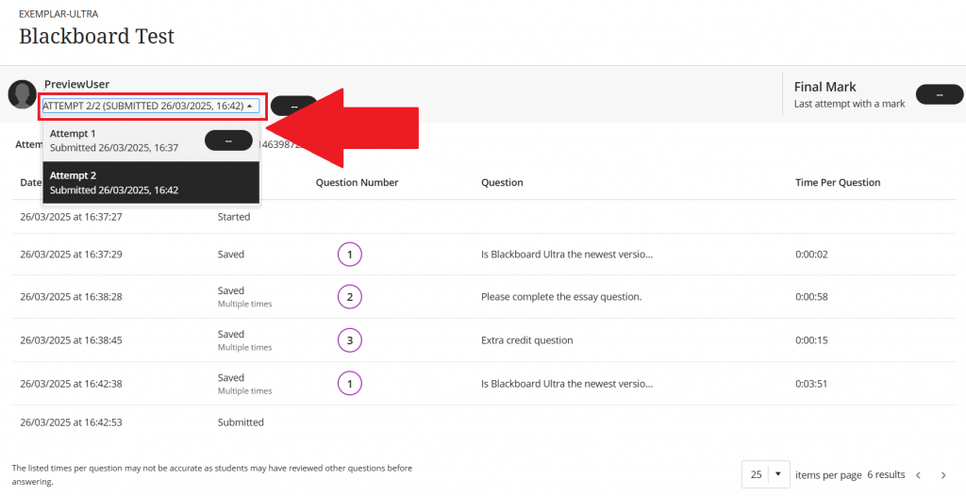Click the date 26/03/2025 at 16:37:27
Screen dimensions: 966x496
point(71,217)
